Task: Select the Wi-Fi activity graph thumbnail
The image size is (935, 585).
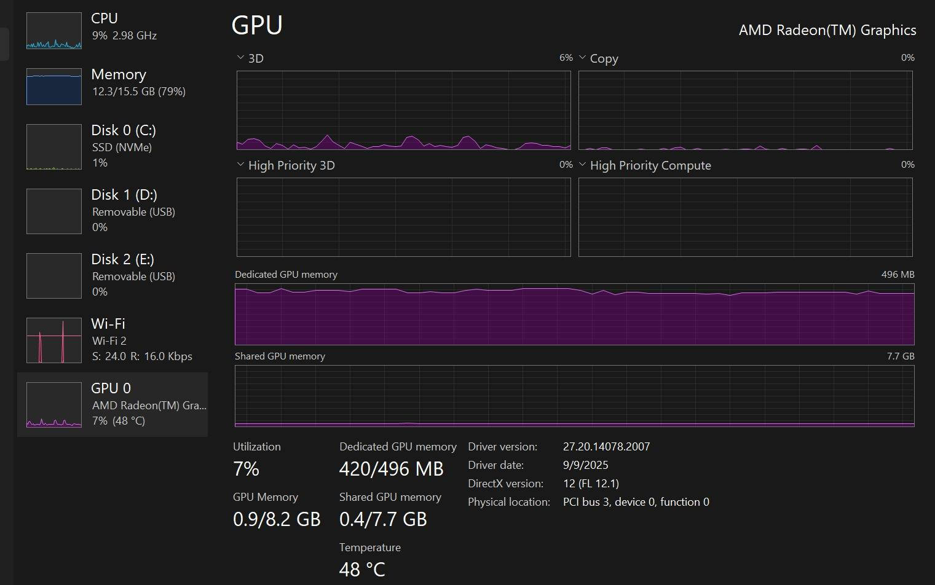Action: click(x=54, y=340)
